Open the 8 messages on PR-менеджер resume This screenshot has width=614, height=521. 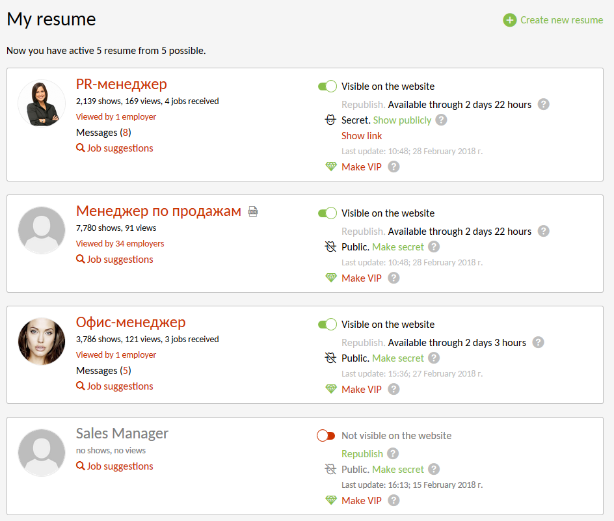click(126, 132)
